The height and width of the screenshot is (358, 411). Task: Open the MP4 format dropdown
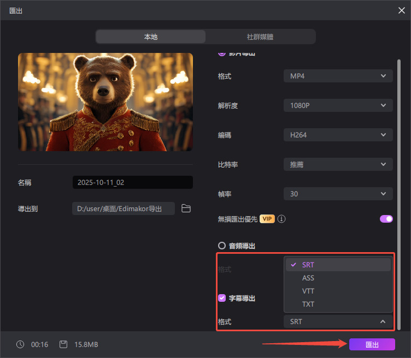click(x=338, y=76)
